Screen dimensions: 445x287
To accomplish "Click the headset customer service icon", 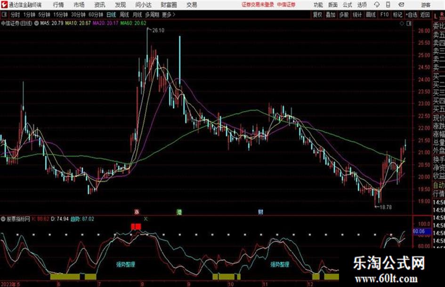I will (x=377, y=5).
